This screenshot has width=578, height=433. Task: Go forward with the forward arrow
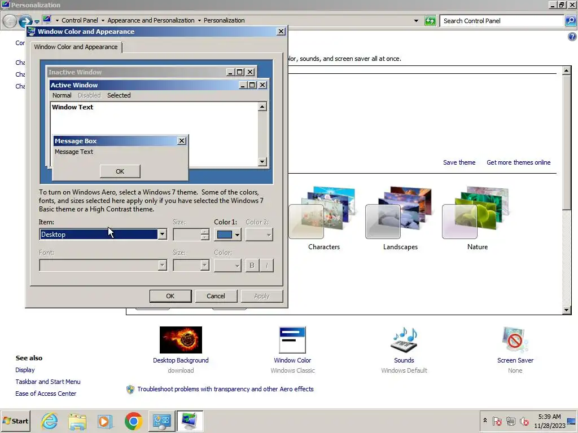(25, 21)
